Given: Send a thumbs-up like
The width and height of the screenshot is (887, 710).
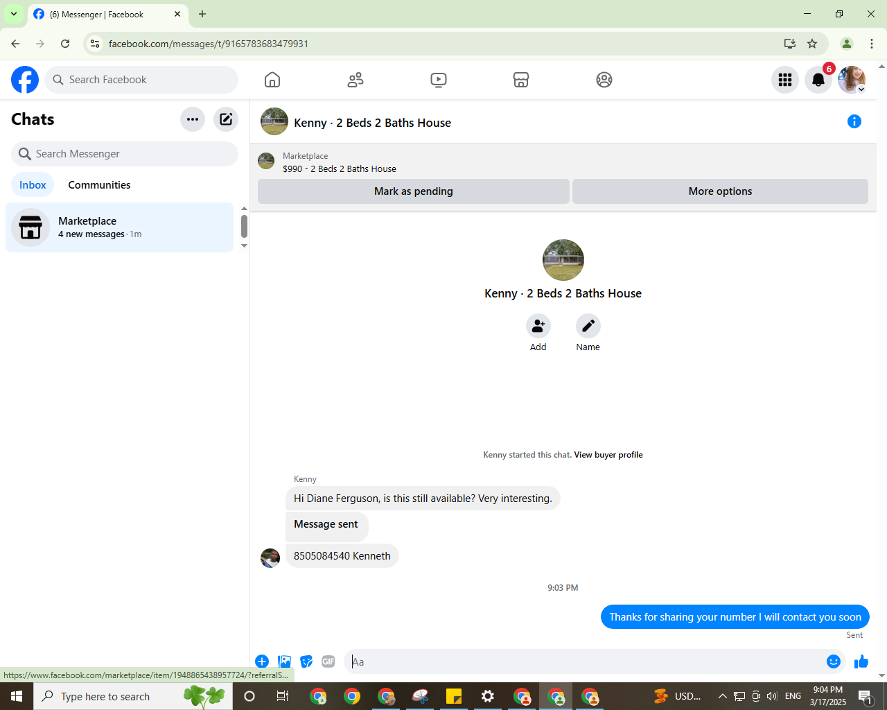Looking at the screenshot, I should 861,661.
